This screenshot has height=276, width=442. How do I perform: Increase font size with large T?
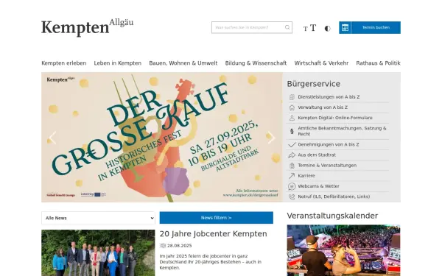[x=313, y=28]
